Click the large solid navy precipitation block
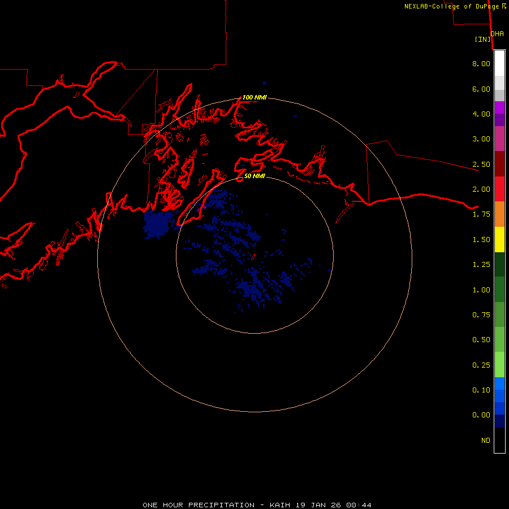 coord(158,224)
